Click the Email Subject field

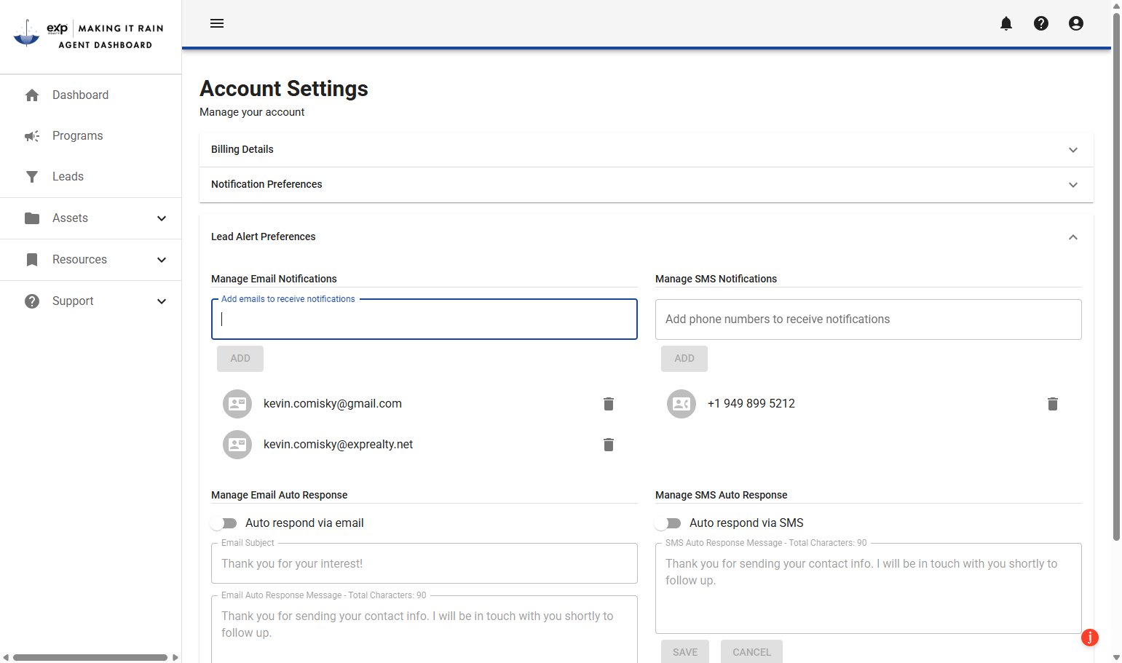(x=424, y=563)
